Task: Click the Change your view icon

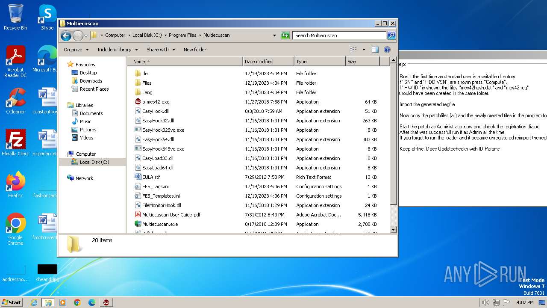Action: (x=353, y=50)
